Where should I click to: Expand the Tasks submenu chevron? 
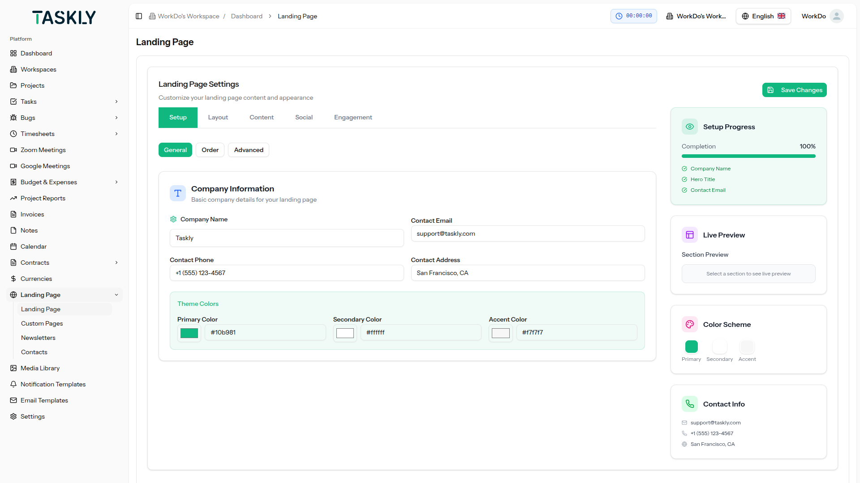click(116, 102)
